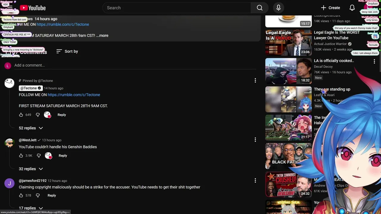Click the Actual Justice Warrior channel name
This screenshot has height=214, width=381.
pos(330,44)
